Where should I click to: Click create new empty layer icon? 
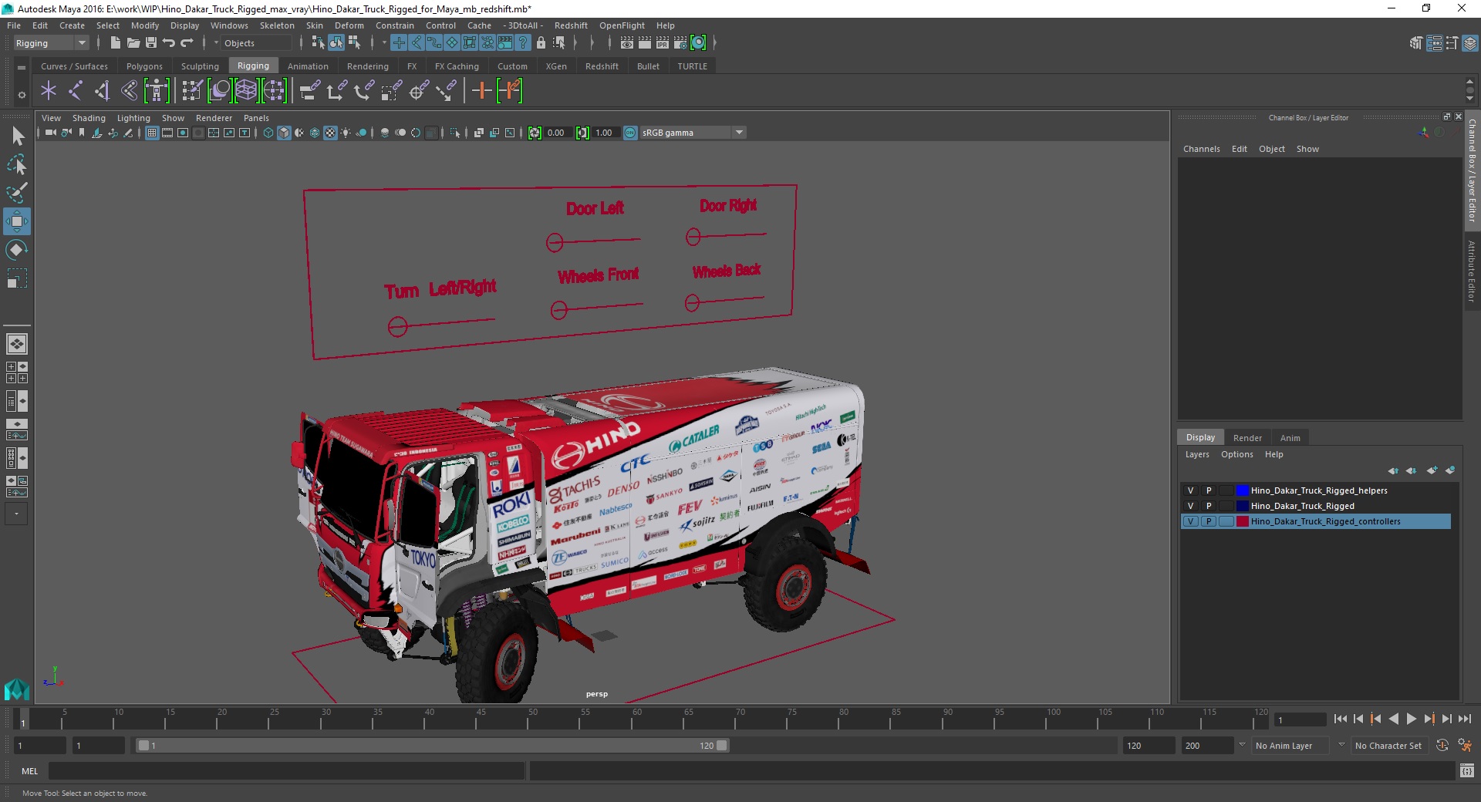click(x=1432, y=470)
